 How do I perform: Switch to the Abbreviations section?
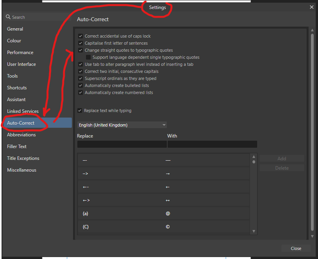21,134
